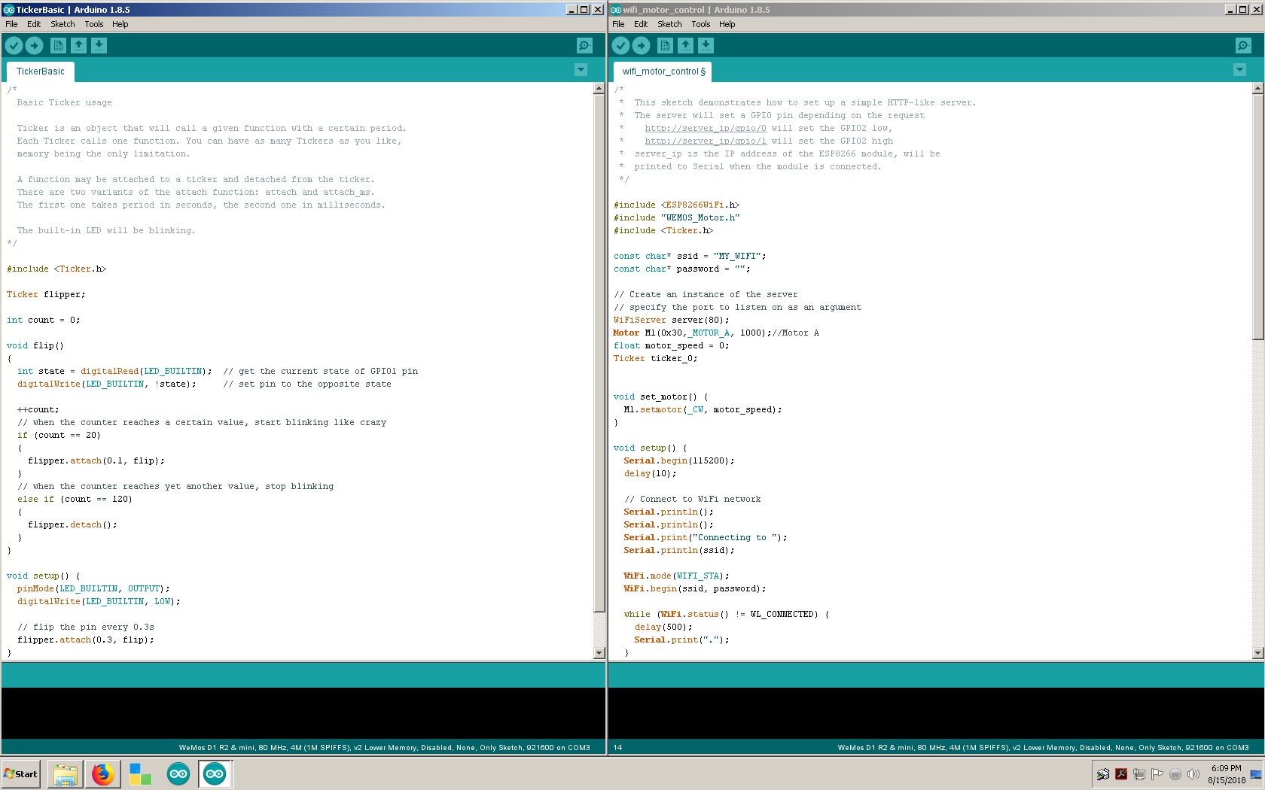This screenshot has height=790, width=1265.
Task: Click 'WiFi.mode(WIFI_STA);' line
Action: click(x=676, y=576)
